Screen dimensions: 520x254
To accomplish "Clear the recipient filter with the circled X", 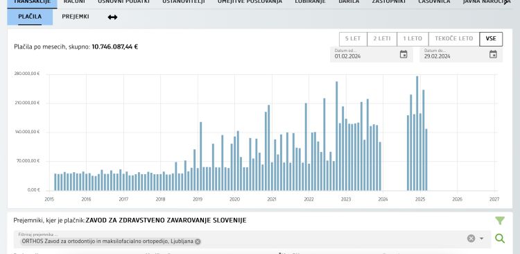I will 471,239.
